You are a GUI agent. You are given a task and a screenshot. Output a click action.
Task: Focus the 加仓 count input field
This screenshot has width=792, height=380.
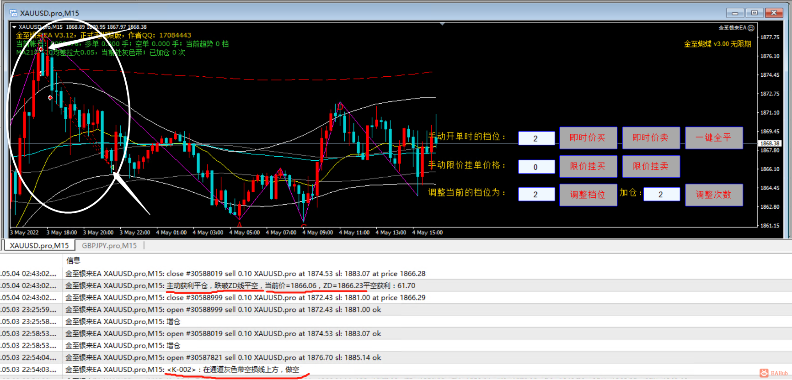(661, 194)
